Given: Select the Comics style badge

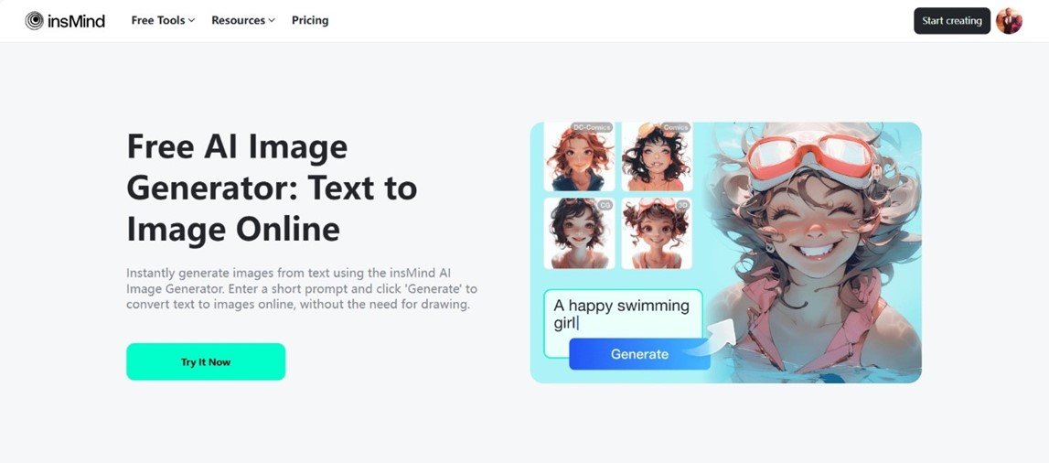Looking at the screenshot, I should (676, 127).
